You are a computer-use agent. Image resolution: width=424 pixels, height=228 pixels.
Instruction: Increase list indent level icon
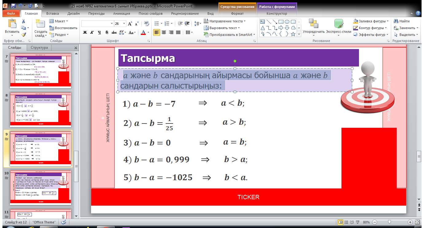point(187,23)
